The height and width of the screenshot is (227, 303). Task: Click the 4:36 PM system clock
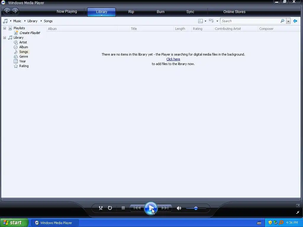[x=292, y=223]
